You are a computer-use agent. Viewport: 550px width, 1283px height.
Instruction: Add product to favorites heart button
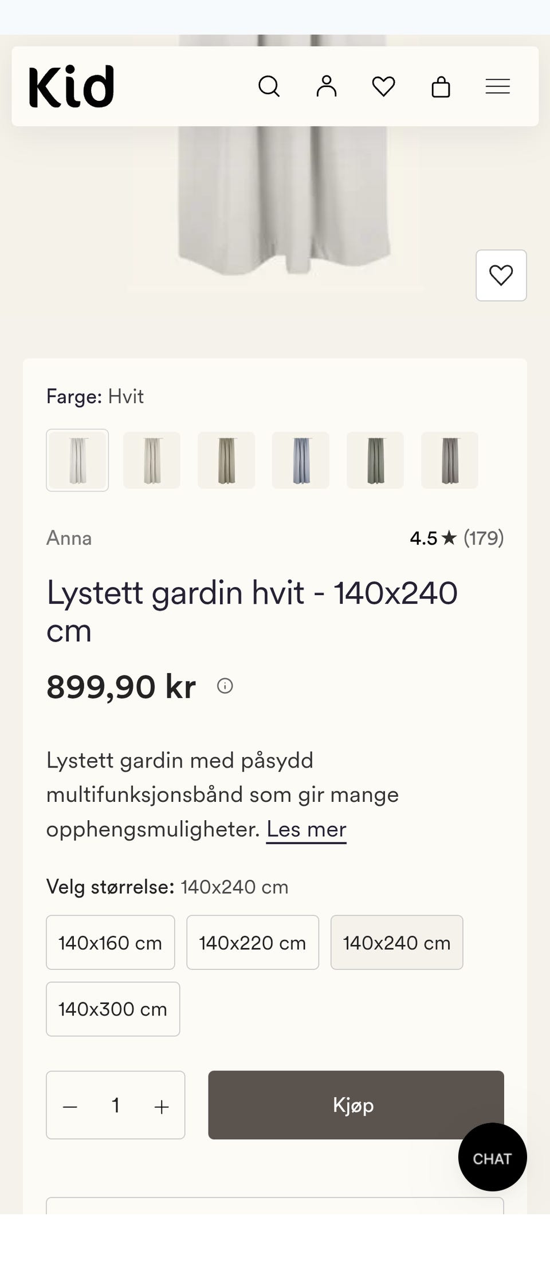(x=501, y=276)
